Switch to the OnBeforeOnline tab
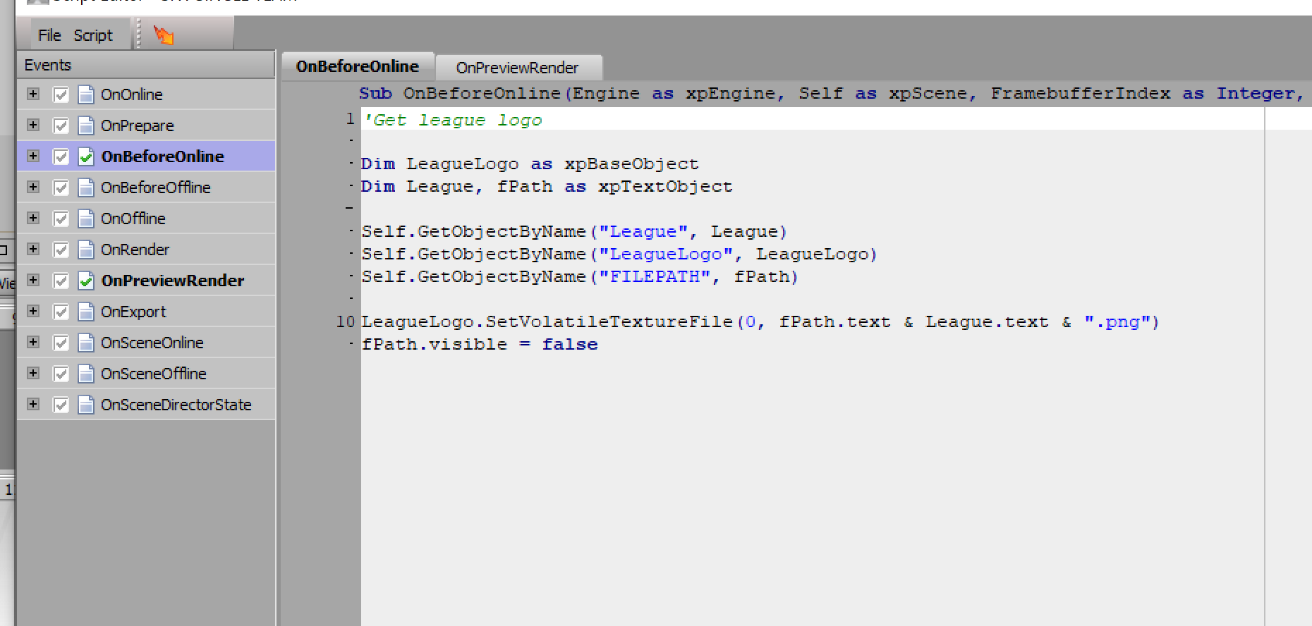Image resolution: width=1312 pixels, height=626 pixels. [x=358, y=67]
